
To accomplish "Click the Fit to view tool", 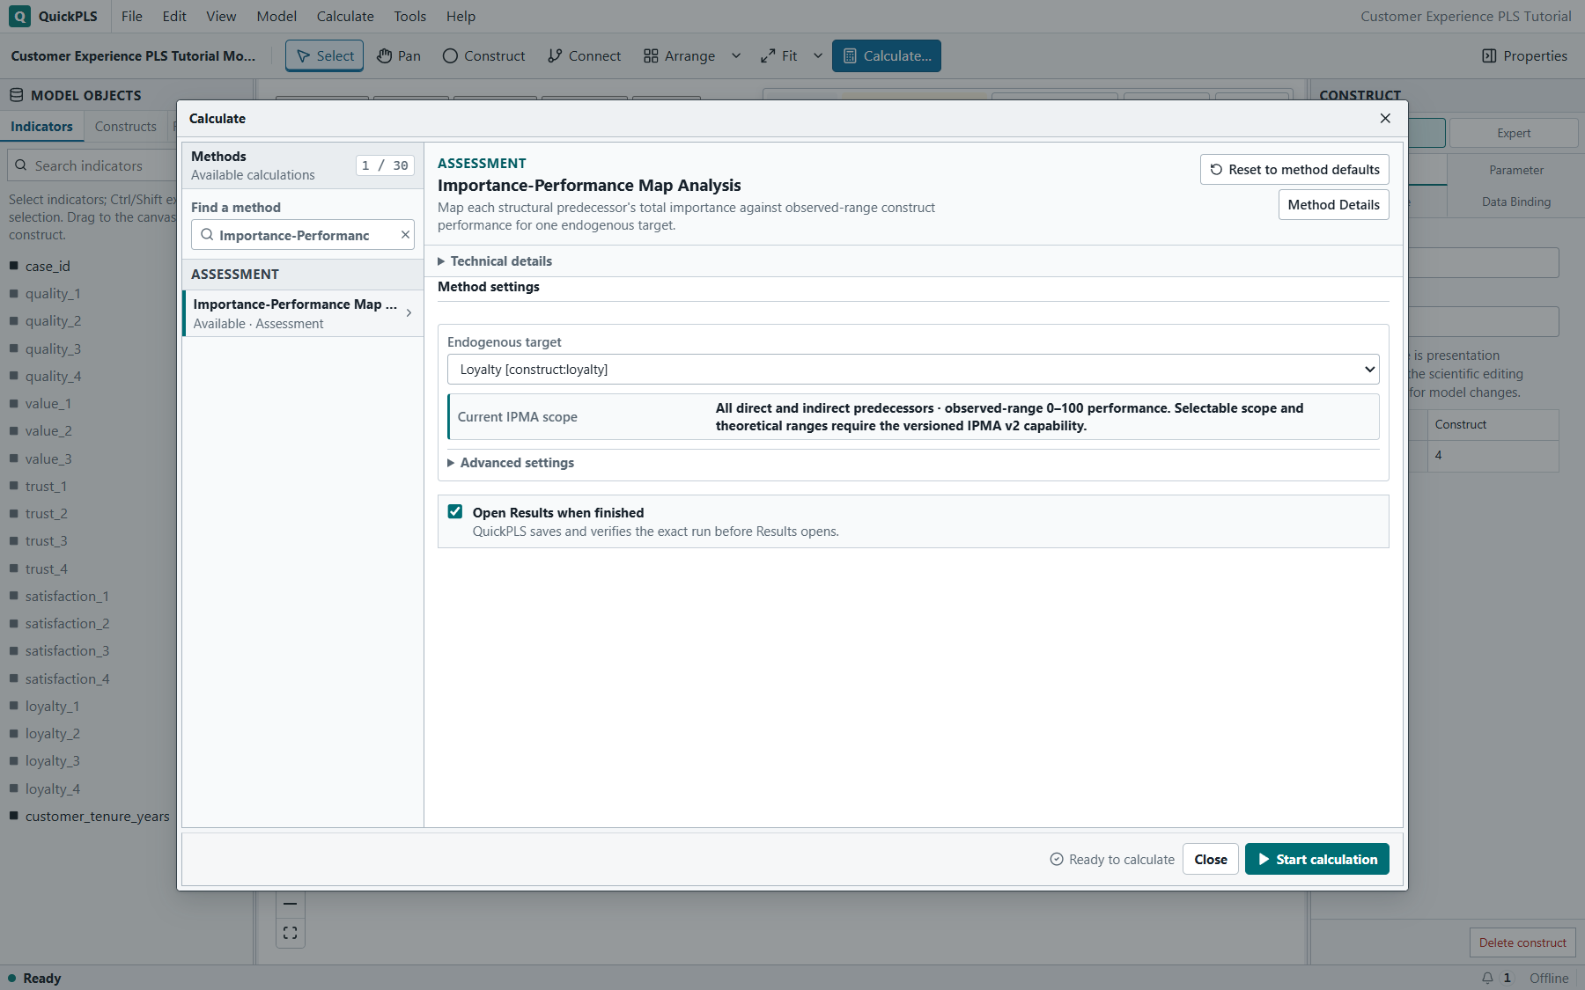I will click(x=779, y=55).
